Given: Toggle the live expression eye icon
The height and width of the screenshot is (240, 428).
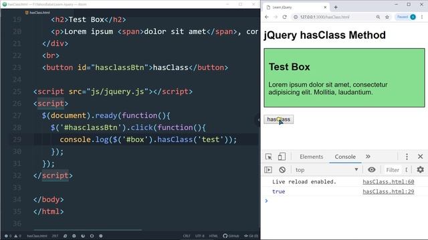Looking at the screenshot, I should coord(372,170).
